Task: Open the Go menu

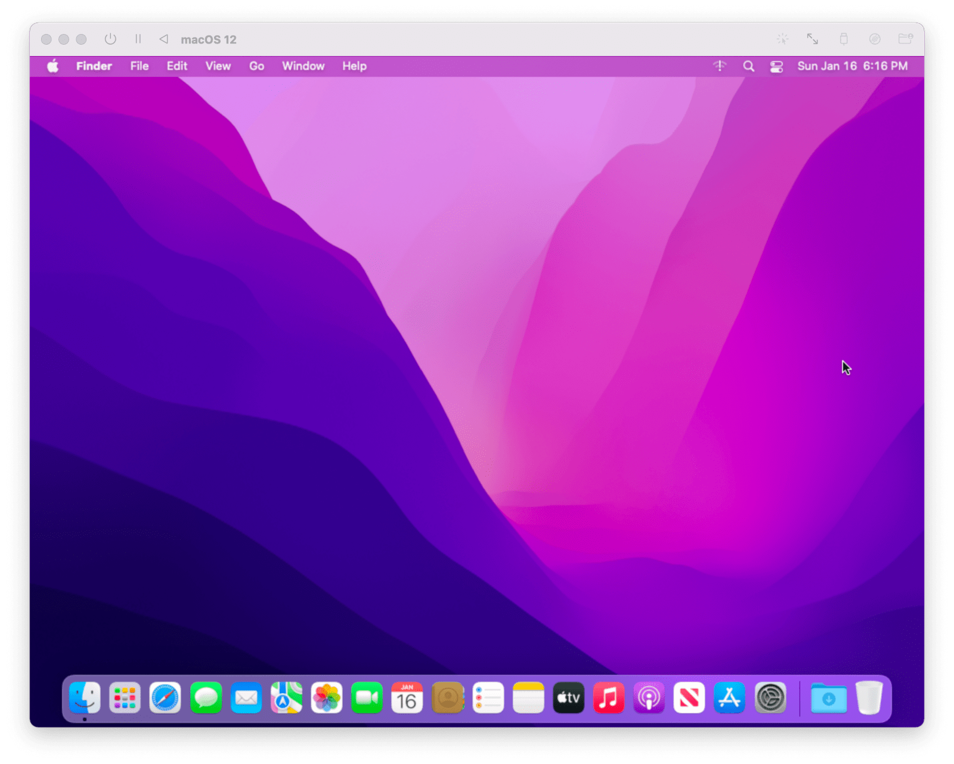Action: [x=257, y=66]
